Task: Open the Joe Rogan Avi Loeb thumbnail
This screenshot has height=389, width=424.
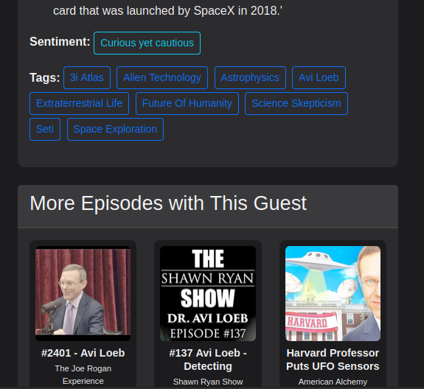Action: (83, 293)
